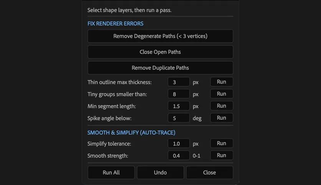Click the Close button at bottom

[x=209, y=172]
